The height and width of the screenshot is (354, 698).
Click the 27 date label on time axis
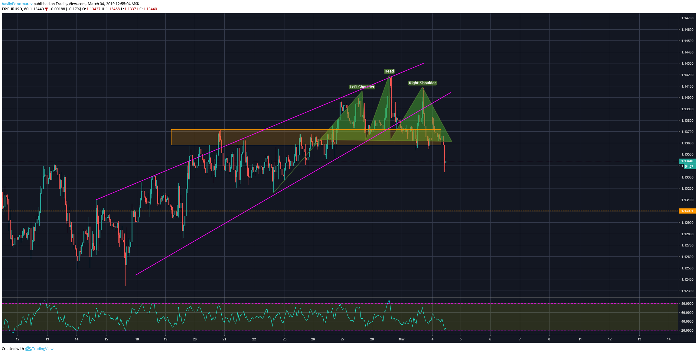pyautogui.click(x=342, y=339)
